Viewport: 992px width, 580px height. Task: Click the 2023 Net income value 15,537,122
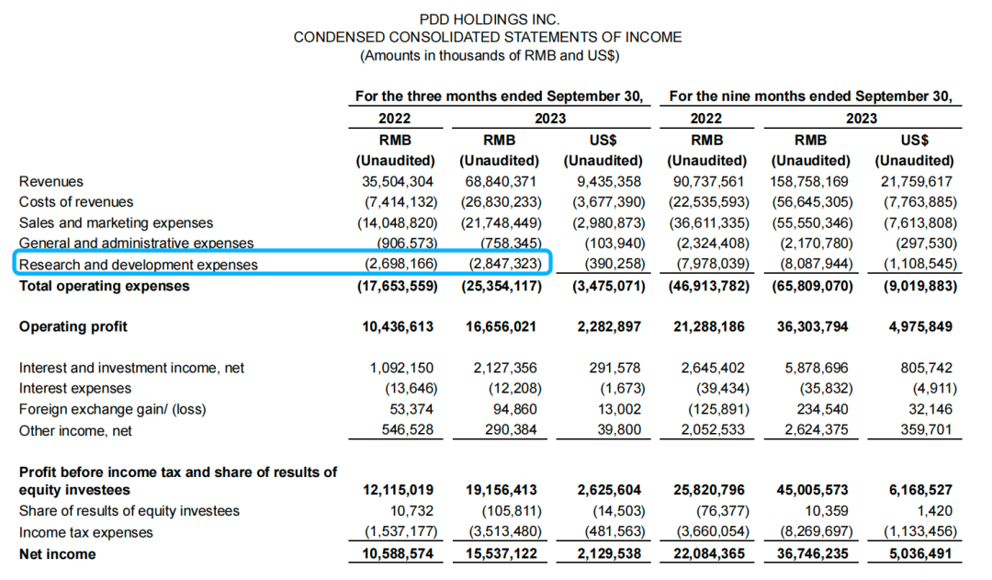coord(502,553)
